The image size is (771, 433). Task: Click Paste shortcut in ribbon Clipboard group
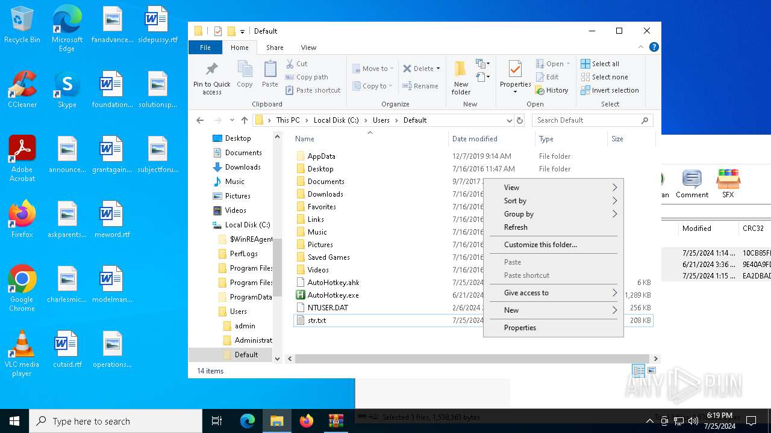(313, 90)
